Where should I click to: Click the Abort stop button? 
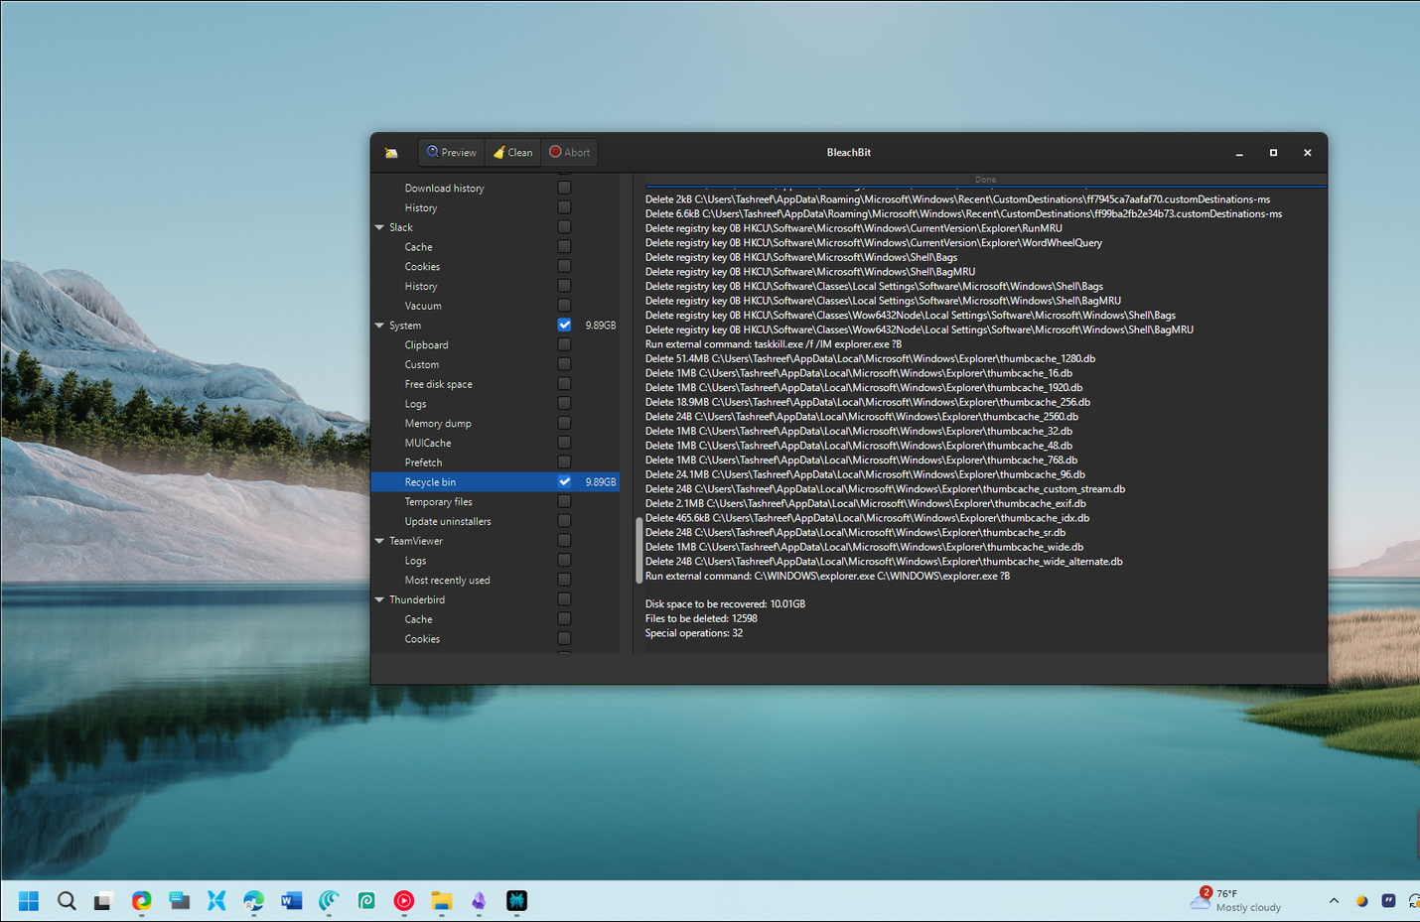pos(570,153)
